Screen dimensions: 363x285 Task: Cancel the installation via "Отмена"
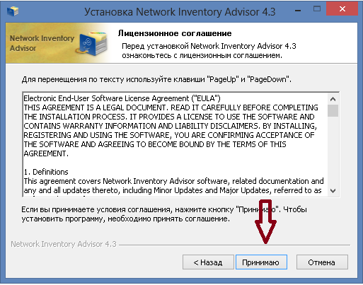click(x=322, y=262)
